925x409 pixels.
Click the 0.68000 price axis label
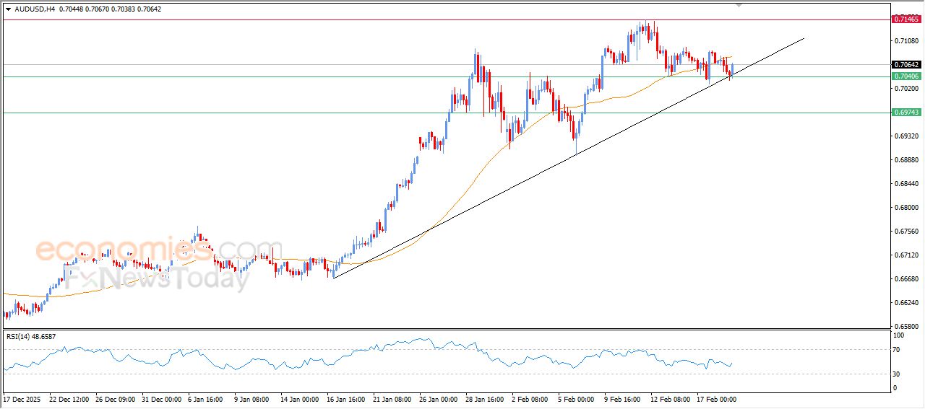[x=905, y=207]
